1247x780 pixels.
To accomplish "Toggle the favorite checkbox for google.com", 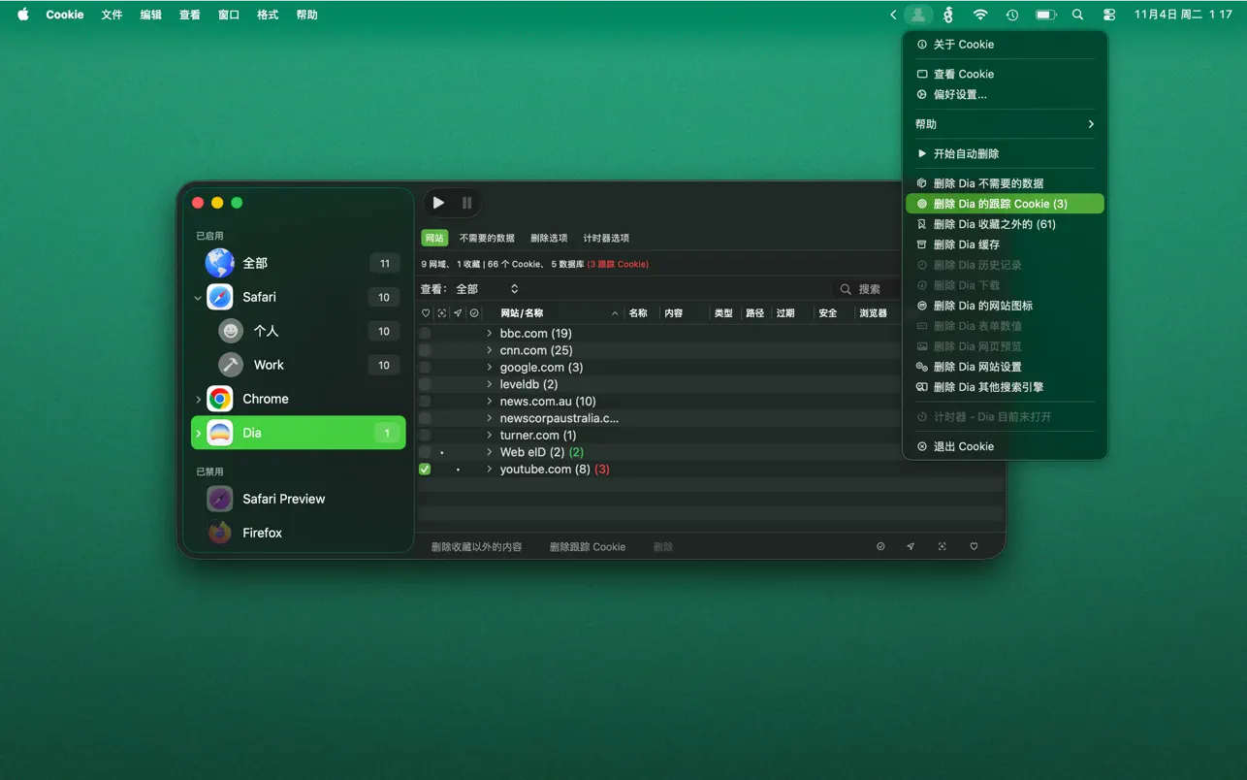I will (x=425, y=368).
